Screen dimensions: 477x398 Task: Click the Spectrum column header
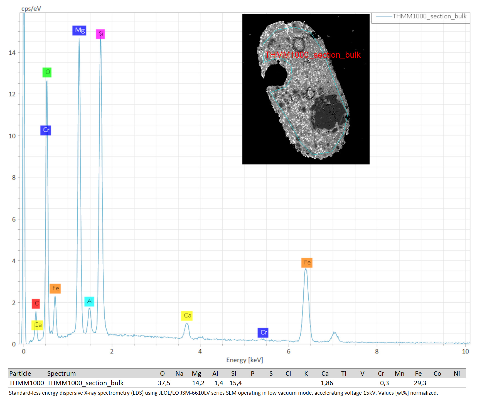(x=62, y=373)
